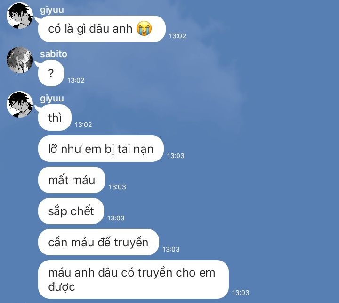Tap the "có là gì đâu anh" bubble
The width and height of the screenshot is (339, 303).
coord(102,29)
